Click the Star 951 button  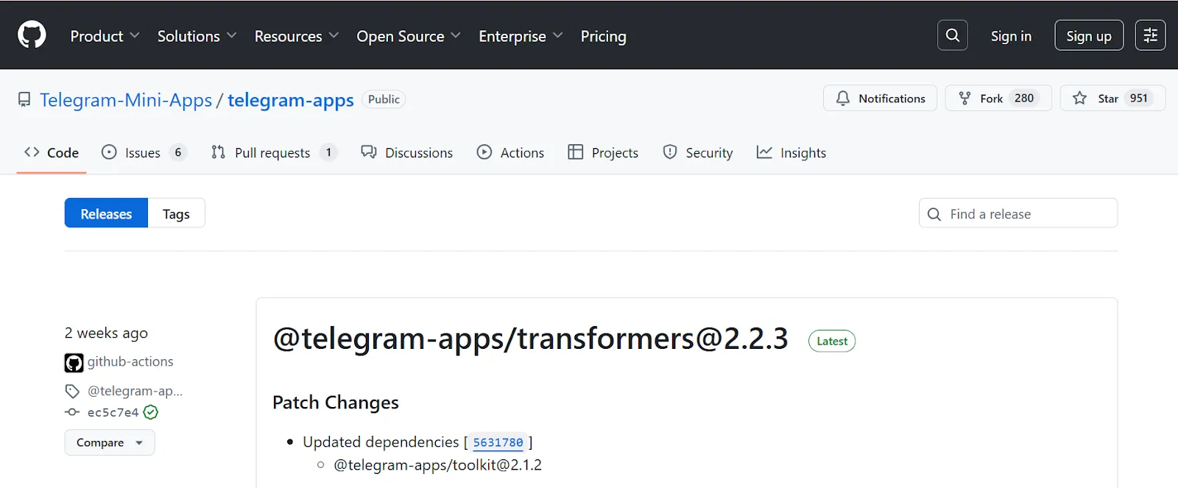(x=1112, y=98)
